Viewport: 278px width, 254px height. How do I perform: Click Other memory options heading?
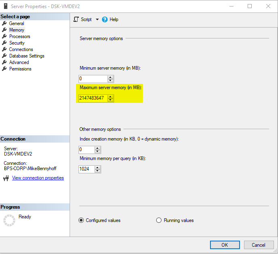[x=100, y=129]
